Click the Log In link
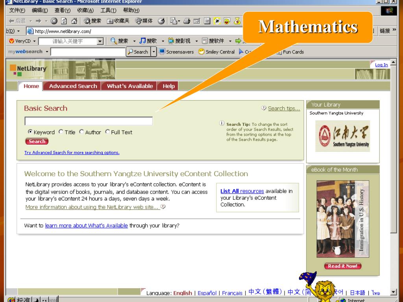Screen dimensions: 403x302 pyautogui.click(x=381, y=65)
